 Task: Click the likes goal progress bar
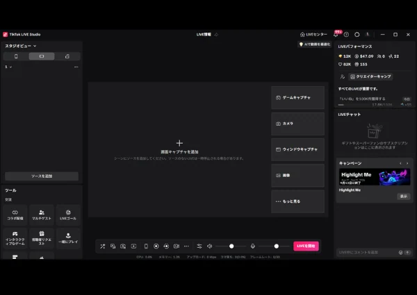click(x=354, y=105)
